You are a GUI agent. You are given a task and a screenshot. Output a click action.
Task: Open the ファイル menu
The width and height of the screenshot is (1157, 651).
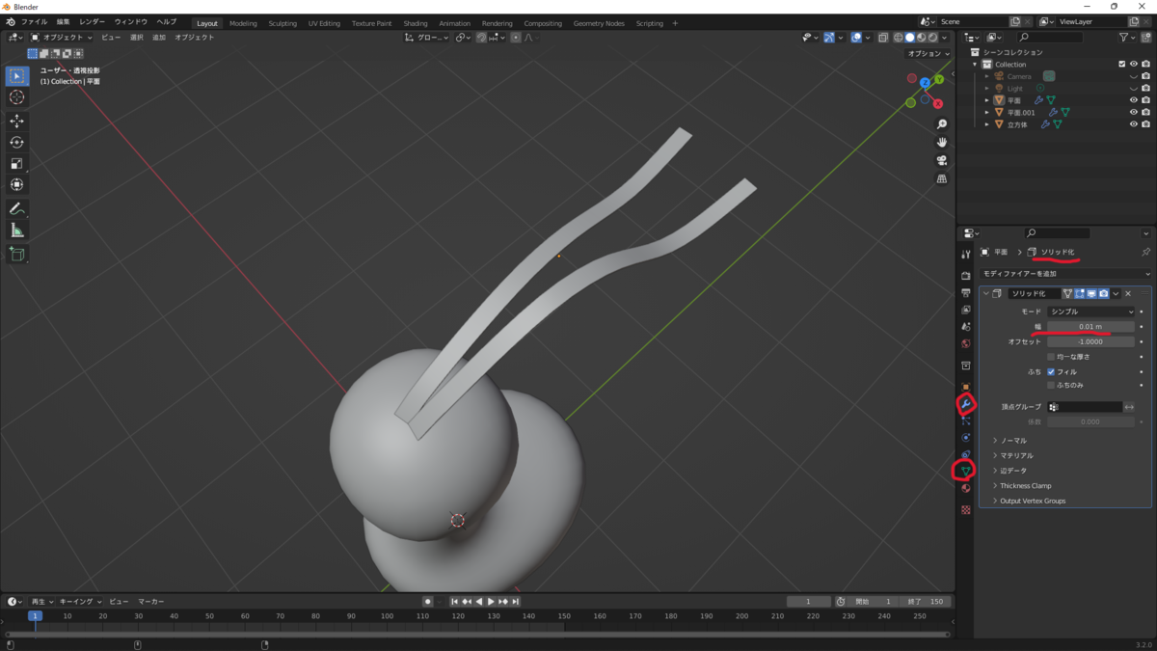(34, 21)
